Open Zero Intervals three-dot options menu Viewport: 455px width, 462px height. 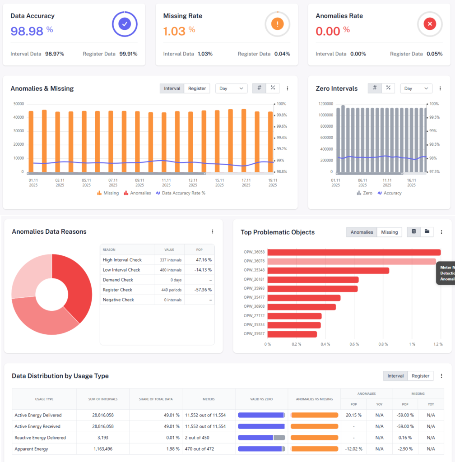click(x=440, y=88)
